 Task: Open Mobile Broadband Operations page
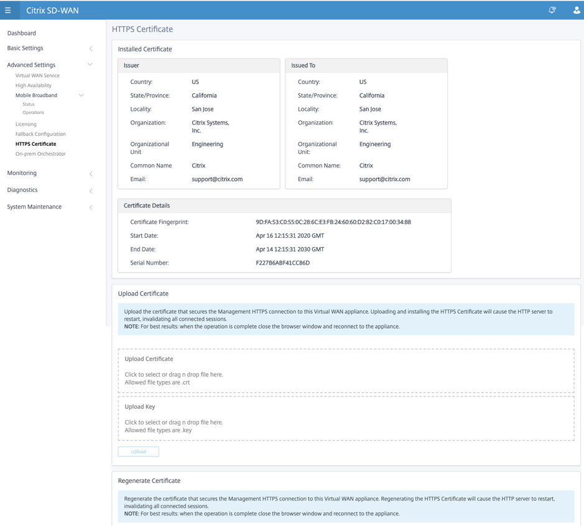coord(33,112)
